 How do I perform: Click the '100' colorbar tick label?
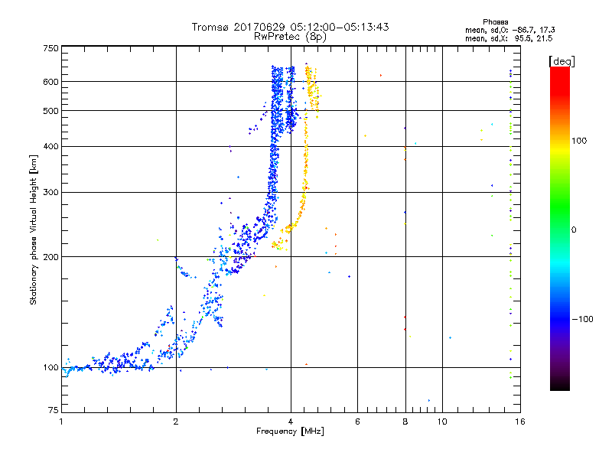point(579,141)
